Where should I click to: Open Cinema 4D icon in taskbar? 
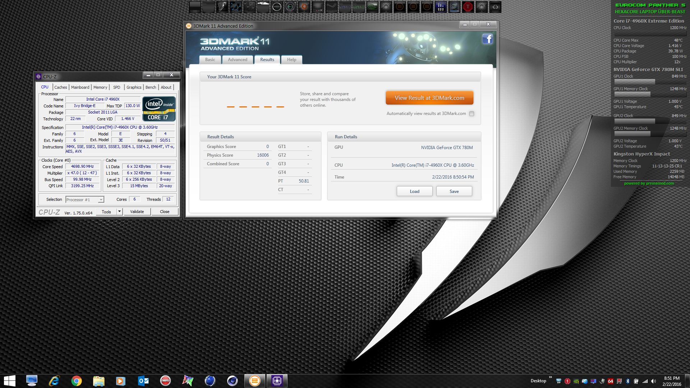(x=232, y=381)
